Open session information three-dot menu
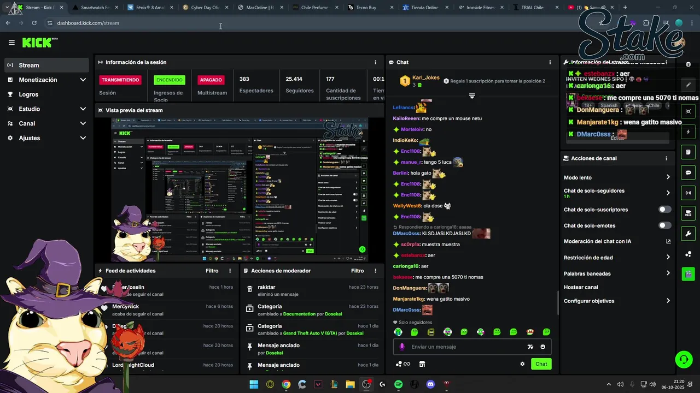The image size is (700, 393). pyautogui.click(x=375, y=62)
